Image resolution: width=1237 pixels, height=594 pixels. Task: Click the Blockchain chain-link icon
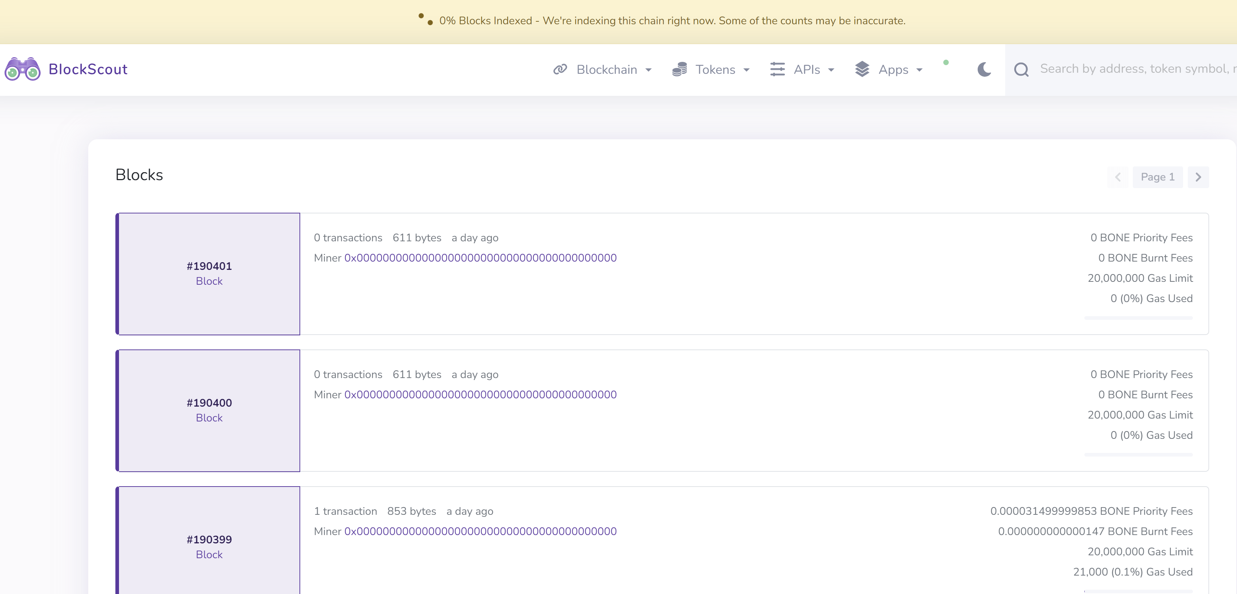[560, 69]
